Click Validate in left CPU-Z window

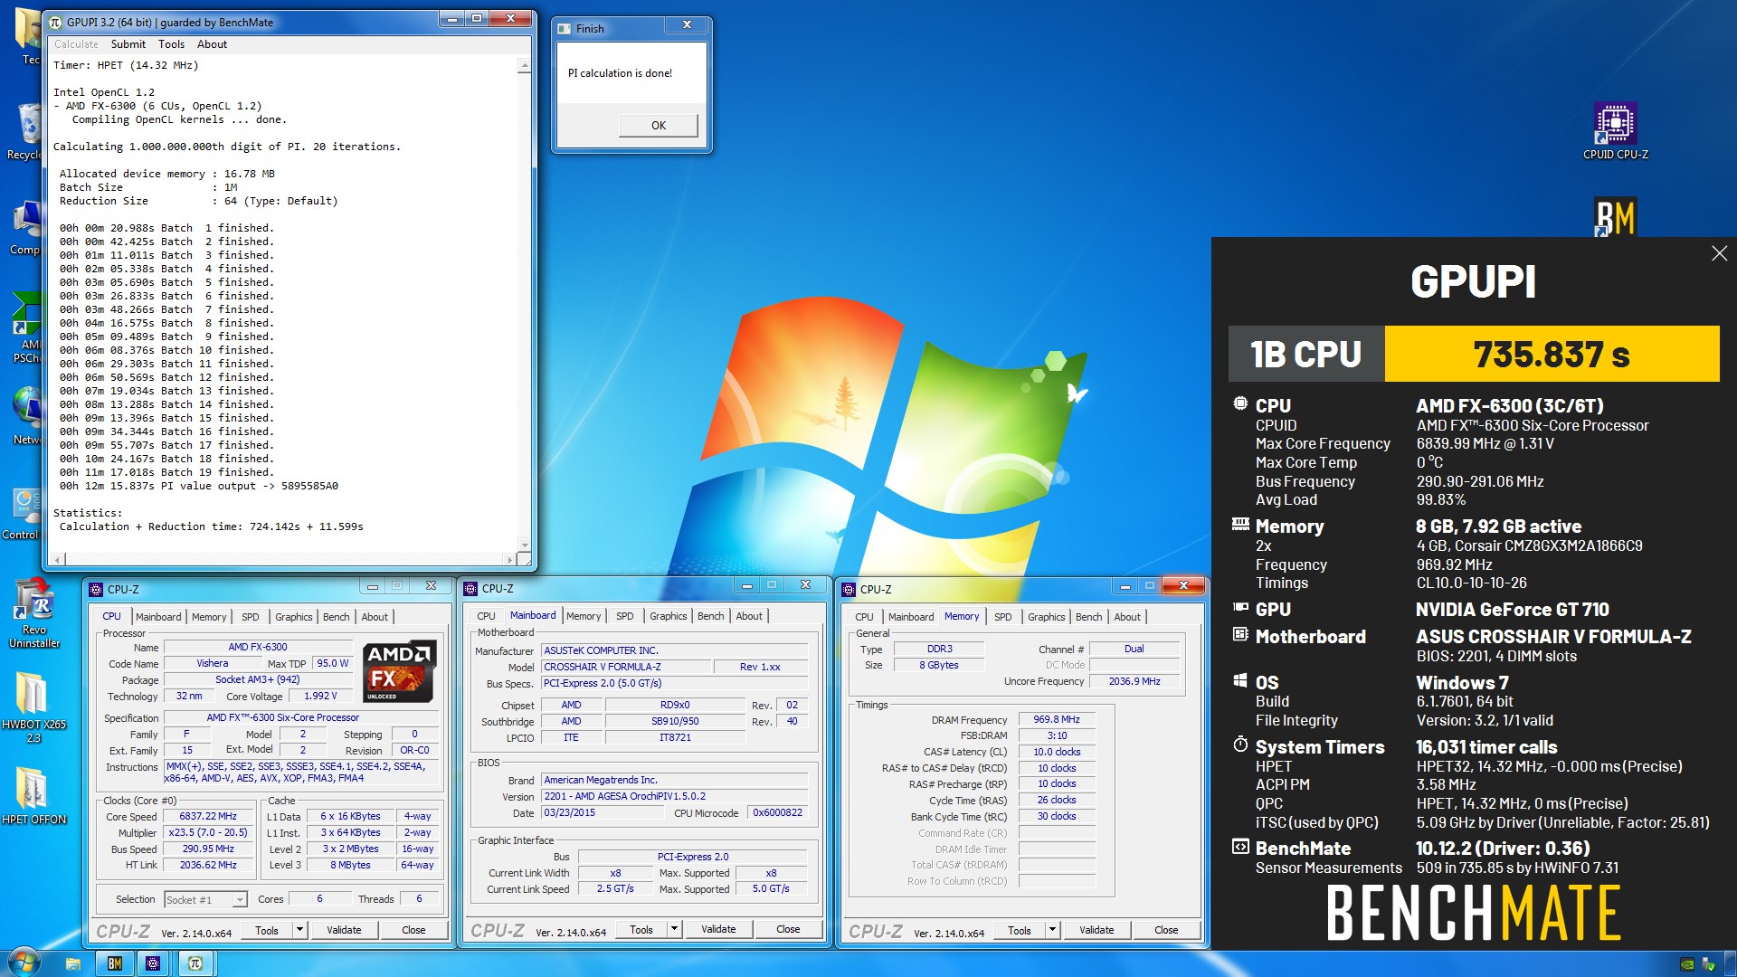tap(344, 930)
